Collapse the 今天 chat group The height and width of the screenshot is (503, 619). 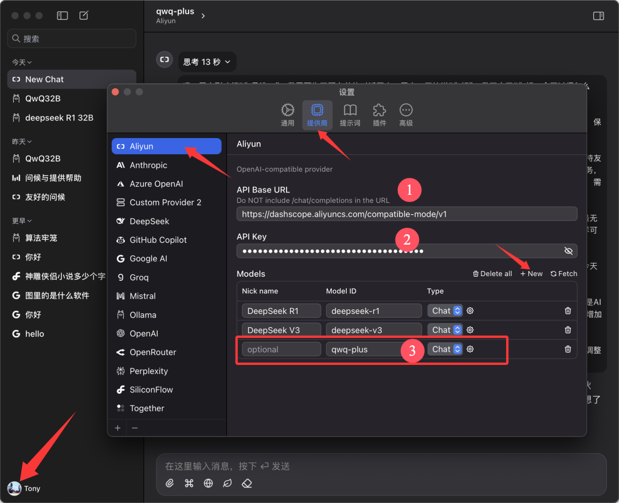pyautogui.click(x=22, y=62)
